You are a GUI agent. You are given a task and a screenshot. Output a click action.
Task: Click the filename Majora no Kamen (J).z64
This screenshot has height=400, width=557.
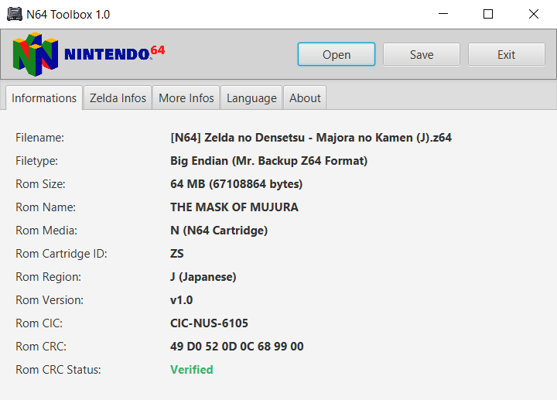point(311,138)
